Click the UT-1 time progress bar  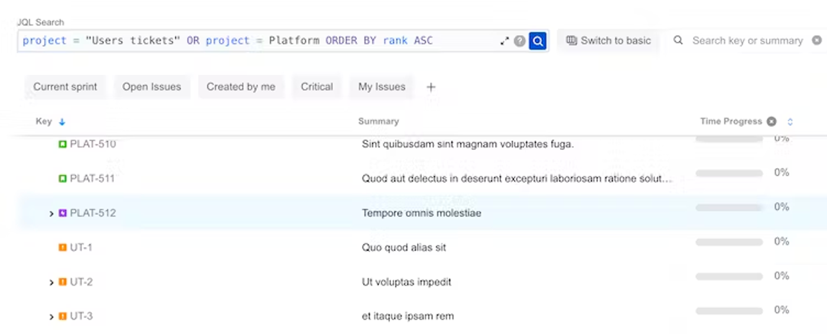coord(729,242)
